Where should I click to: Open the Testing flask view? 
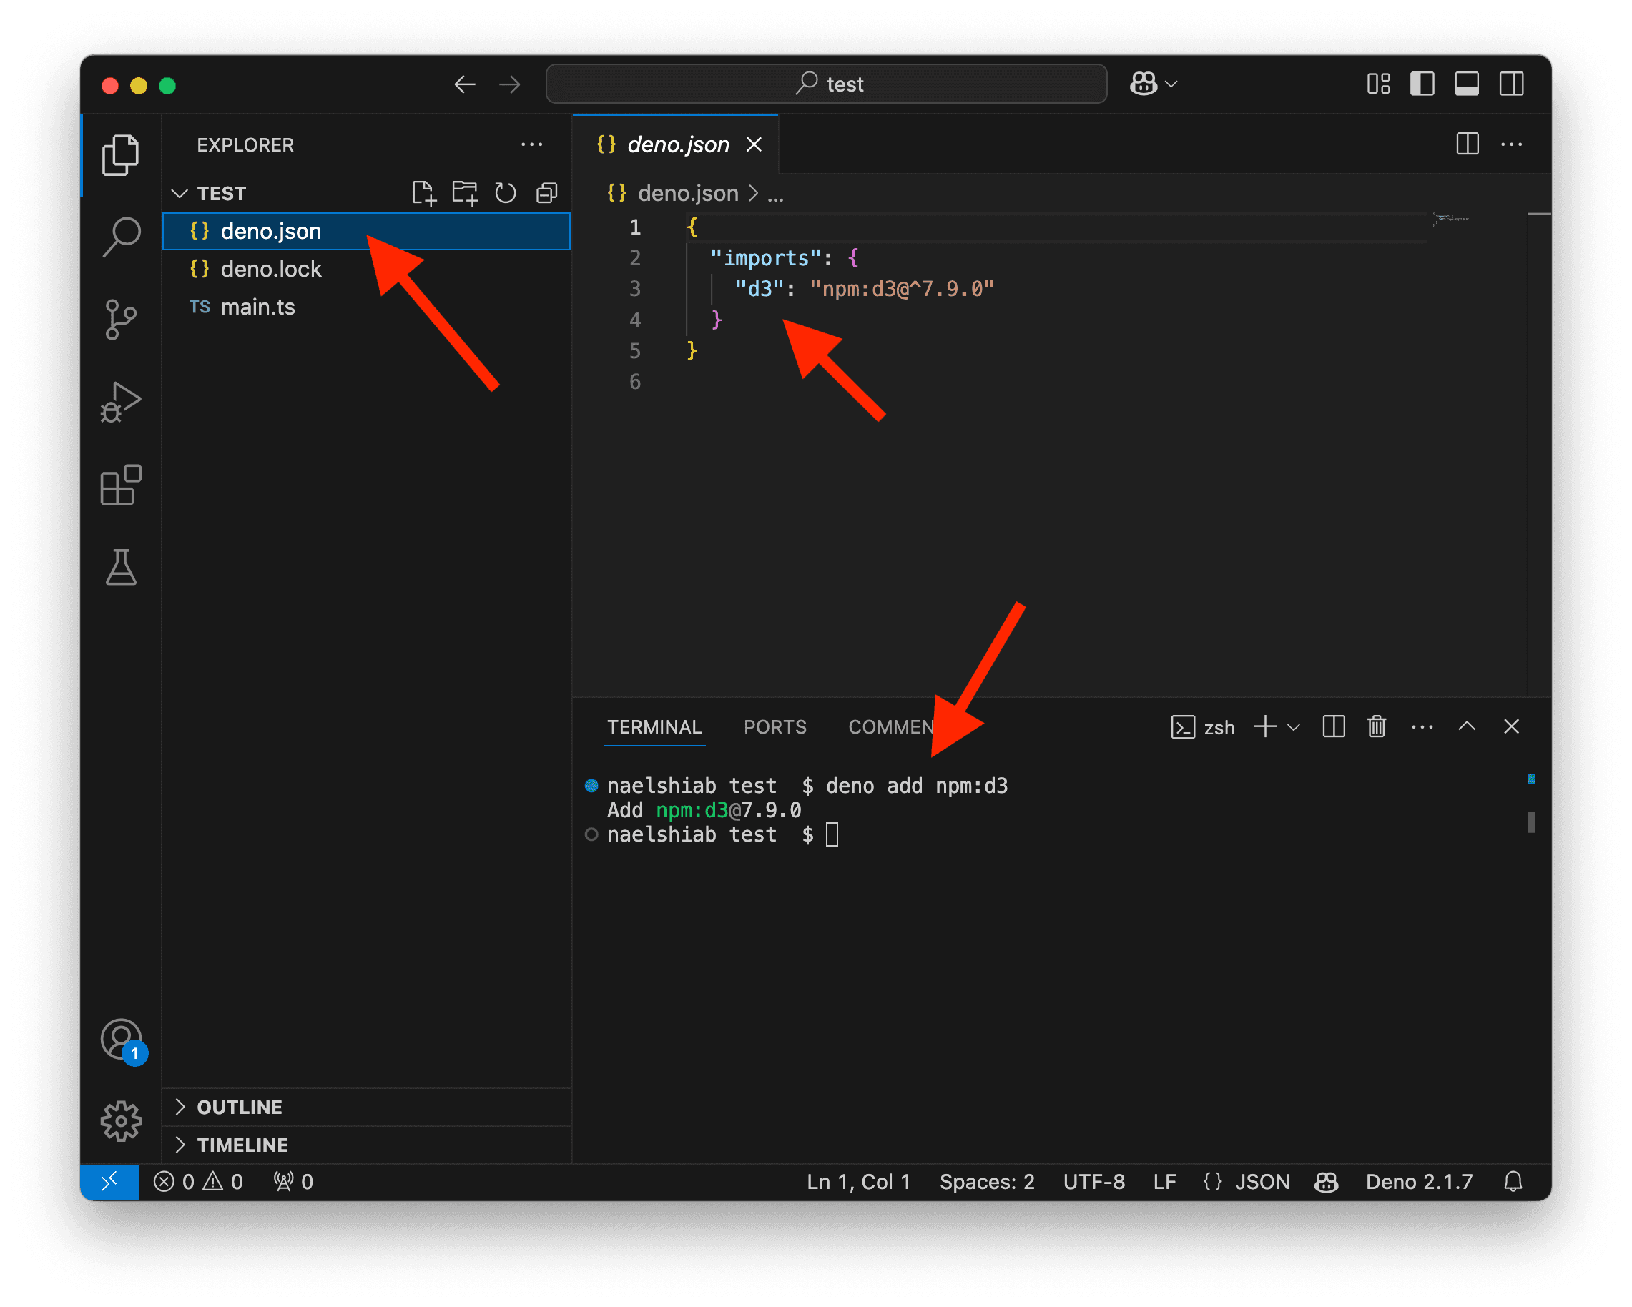coord(120,567)
